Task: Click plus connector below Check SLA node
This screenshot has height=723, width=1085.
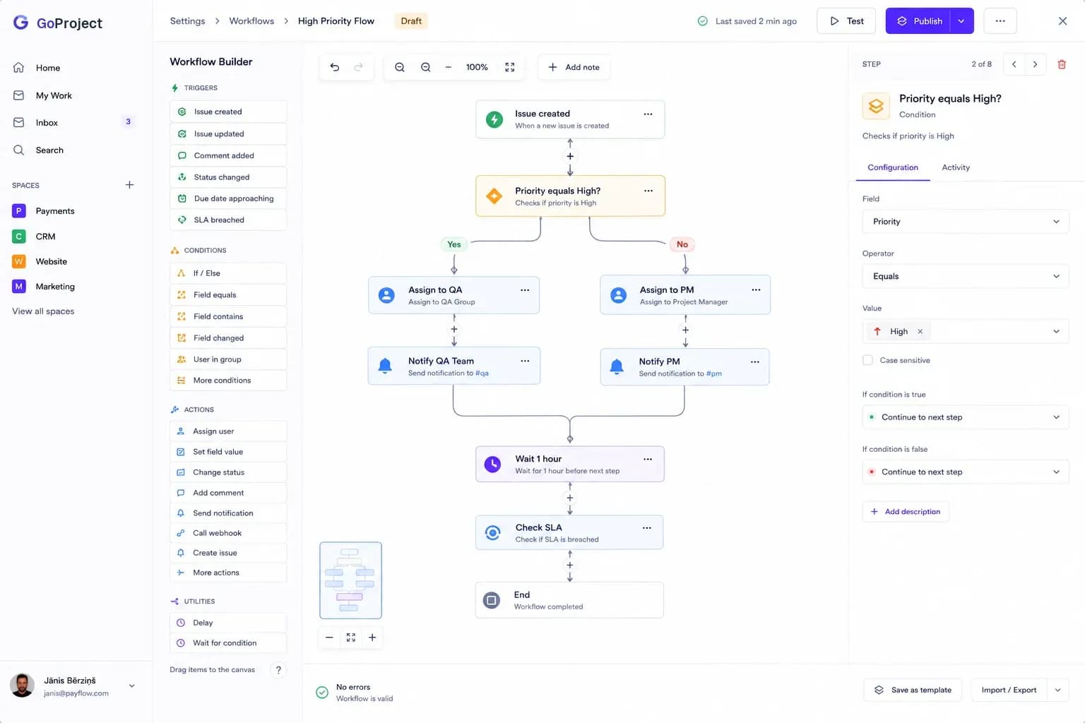Action: coord(570,566)
